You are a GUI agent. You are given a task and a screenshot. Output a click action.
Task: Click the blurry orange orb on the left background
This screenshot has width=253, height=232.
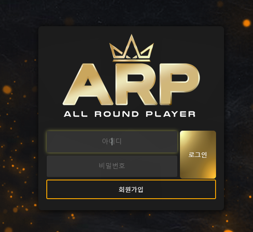click(7, 89)
